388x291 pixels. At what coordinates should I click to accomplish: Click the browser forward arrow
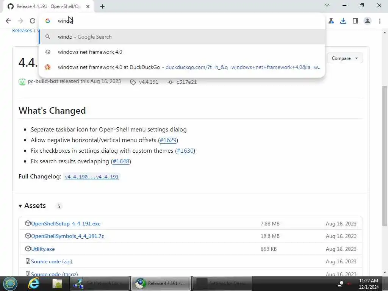(20, 21)
